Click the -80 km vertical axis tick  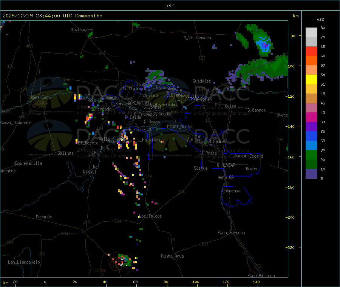click(292, 36)
